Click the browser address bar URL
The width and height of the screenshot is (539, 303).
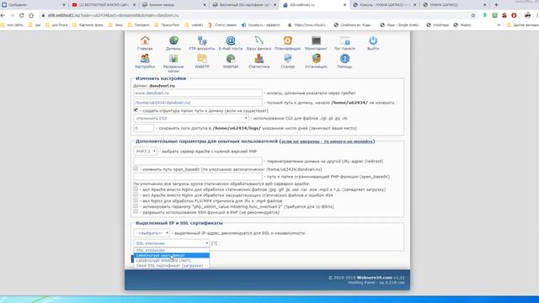click(114, 15)
